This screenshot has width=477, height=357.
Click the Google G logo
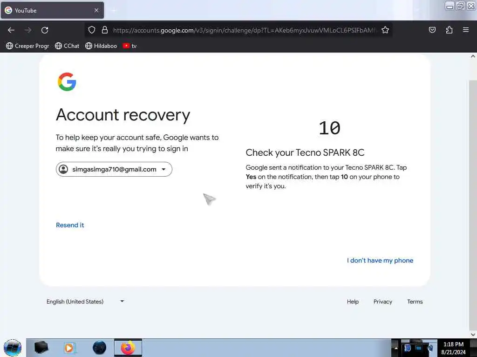67,82
